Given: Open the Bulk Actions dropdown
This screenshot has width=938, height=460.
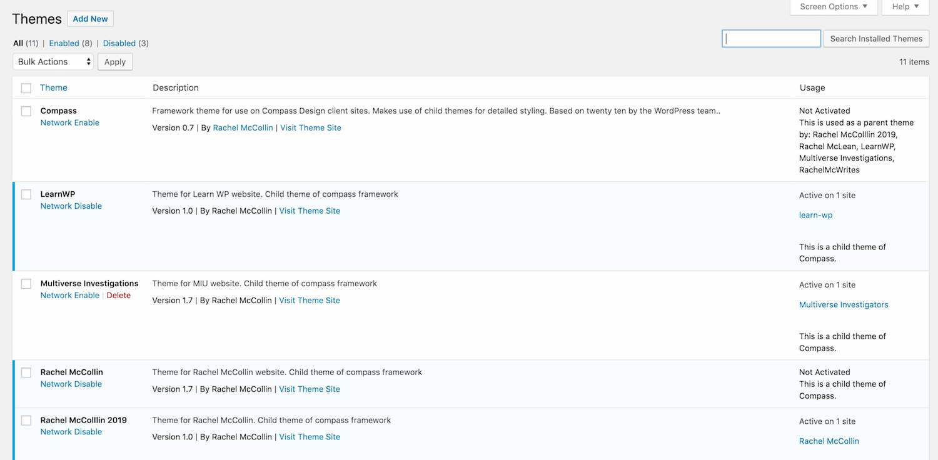Looking at the screenshot, I should [x=53, y=61].
